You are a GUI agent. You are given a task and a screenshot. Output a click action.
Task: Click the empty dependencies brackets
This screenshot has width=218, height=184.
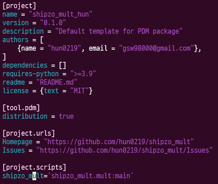click(x=63, y=65)
